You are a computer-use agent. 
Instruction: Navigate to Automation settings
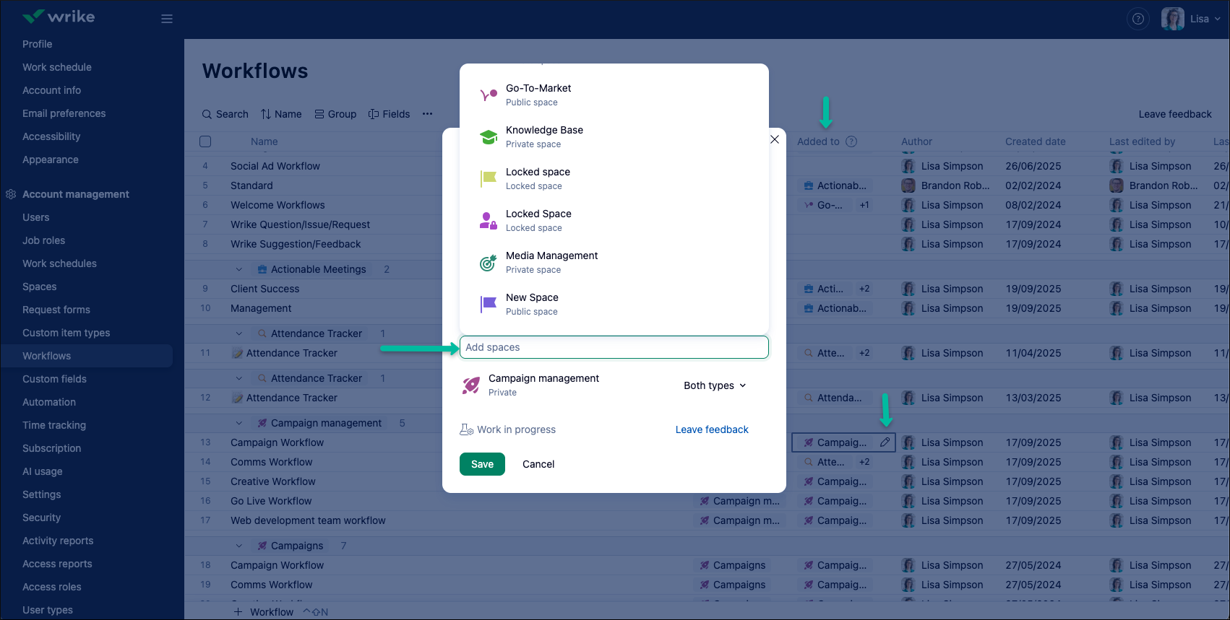coord(49,402)
